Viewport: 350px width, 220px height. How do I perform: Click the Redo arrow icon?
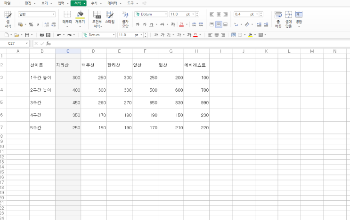[69, 35]
